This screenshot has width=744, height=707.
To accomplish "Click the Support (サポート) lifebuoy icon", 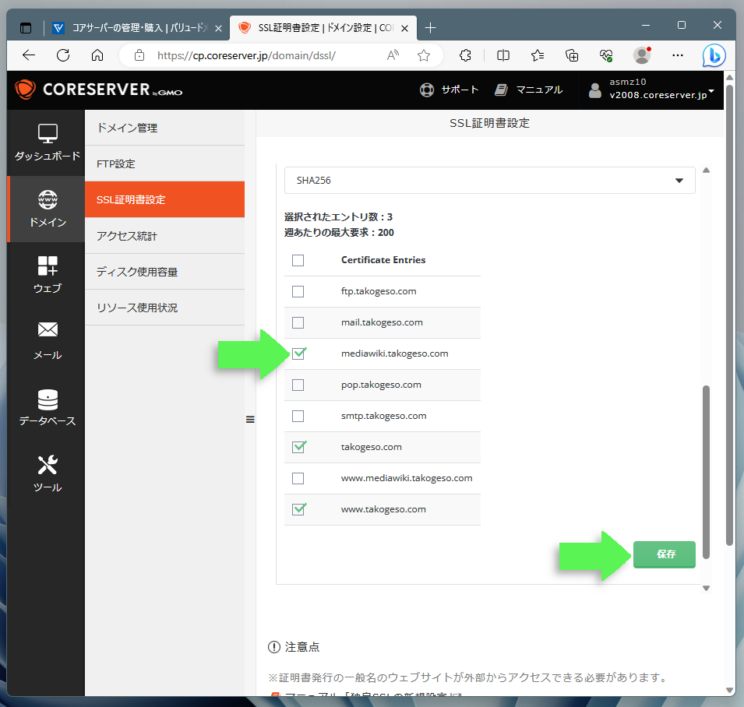I will click(x=426, y=90).
